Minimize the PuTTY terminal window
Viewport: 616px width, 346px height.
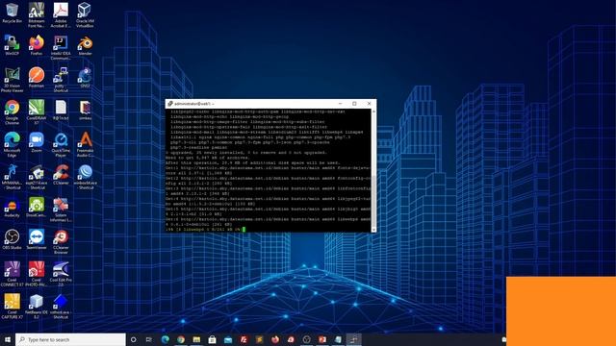click(x=340, y=104)
